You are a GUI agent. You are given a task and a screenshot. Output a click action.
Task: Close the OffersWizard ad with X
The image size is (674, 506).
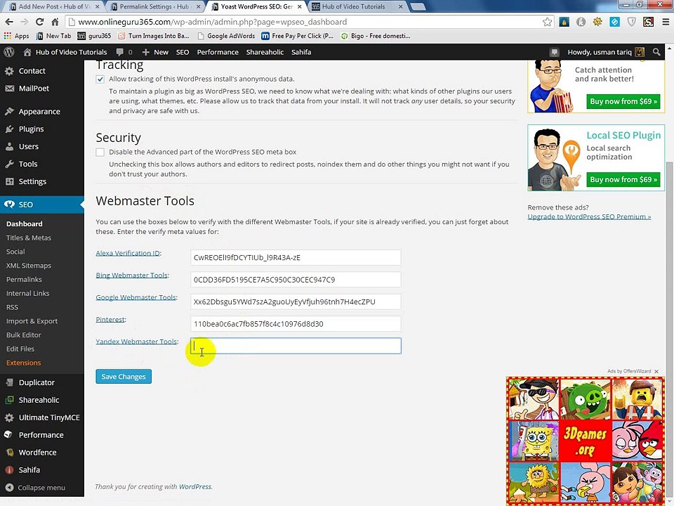[x=656, y=371]
